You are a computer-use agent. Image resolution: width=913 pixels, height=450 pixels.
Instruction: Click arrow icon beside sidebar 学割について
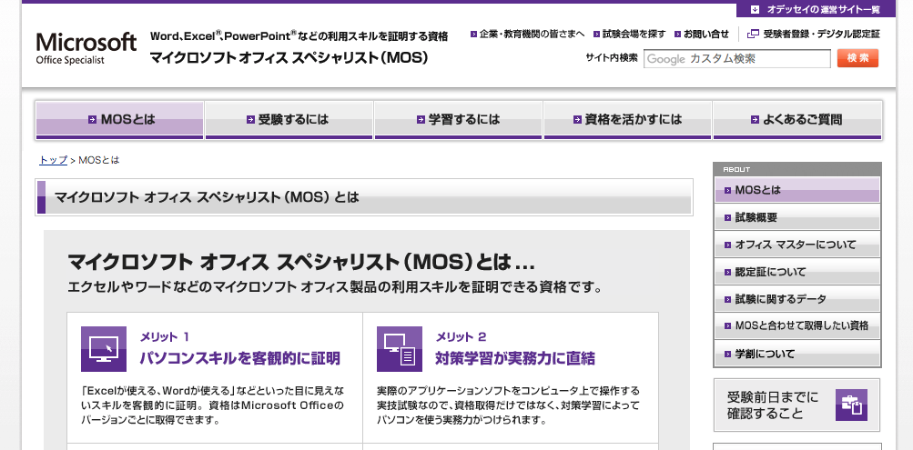[727, 354]
